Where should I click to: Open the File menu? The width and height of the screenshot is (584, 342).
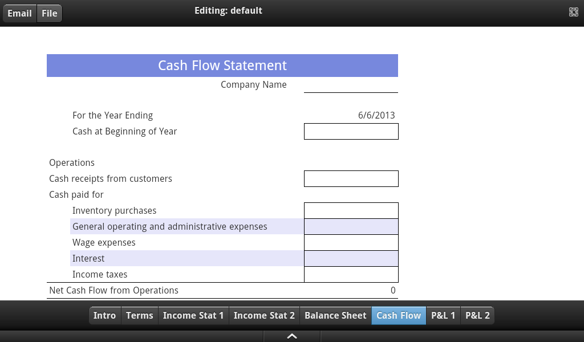point(49,13)
